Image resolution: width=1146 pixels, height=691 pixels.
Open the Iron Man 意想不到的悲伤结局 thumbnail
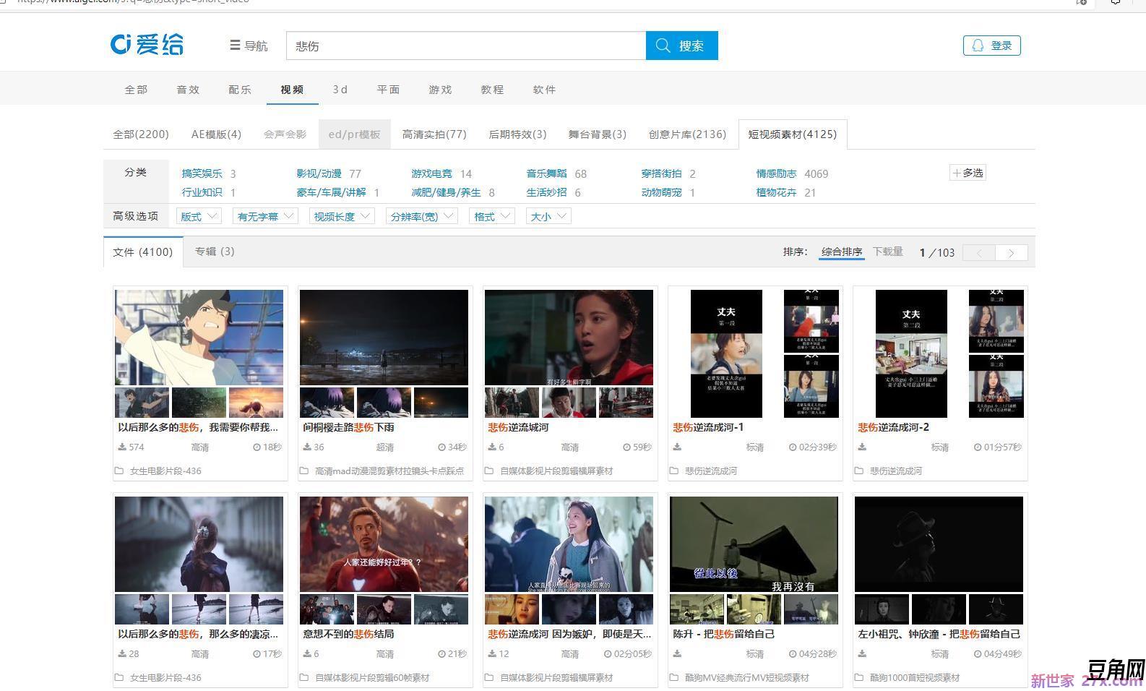tap(384, 544)
